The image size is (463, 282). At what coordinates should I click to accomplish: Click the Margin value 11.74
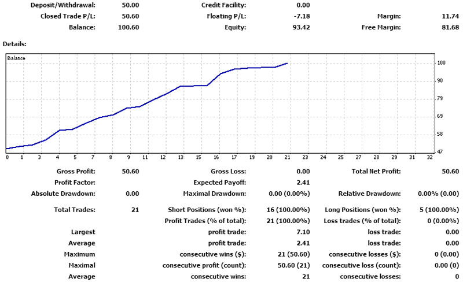coord(449,16)
